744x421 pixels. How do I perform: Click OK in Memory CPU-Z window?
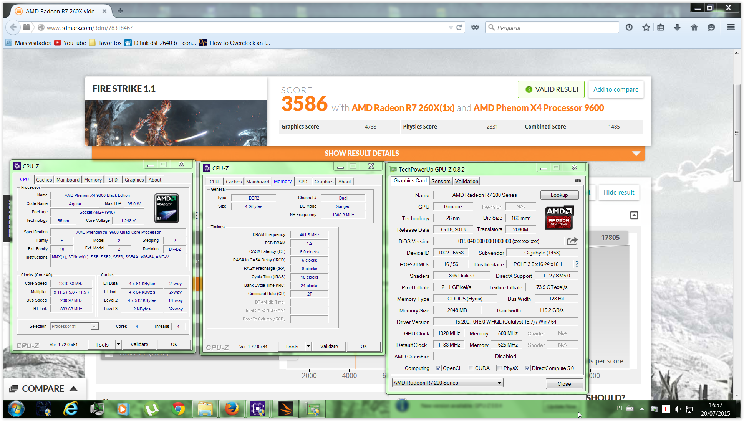click(363, 346)
